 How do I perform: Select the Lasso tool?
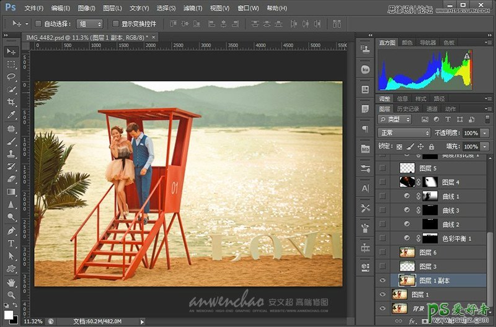[x=11, y=77]
